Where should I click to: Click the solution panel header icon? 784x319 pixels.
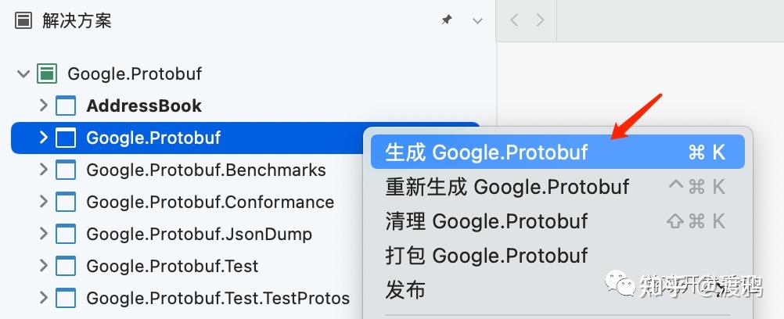tap(24, 20)
